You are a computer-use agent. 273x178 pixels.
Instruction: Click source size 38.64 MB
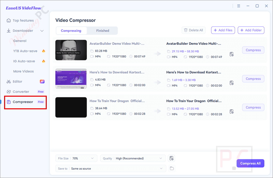click(101, 108)
